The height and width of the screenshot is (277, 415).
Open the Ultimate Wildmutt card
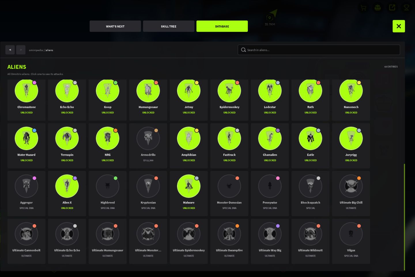[310, 241]
